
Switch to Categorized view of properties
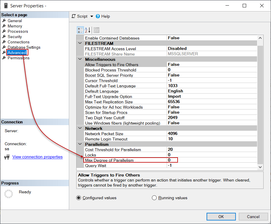(80, 30)
